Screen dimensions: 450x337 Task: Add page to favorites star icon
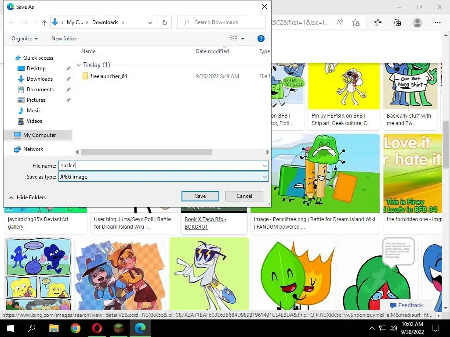pos(356,22)
